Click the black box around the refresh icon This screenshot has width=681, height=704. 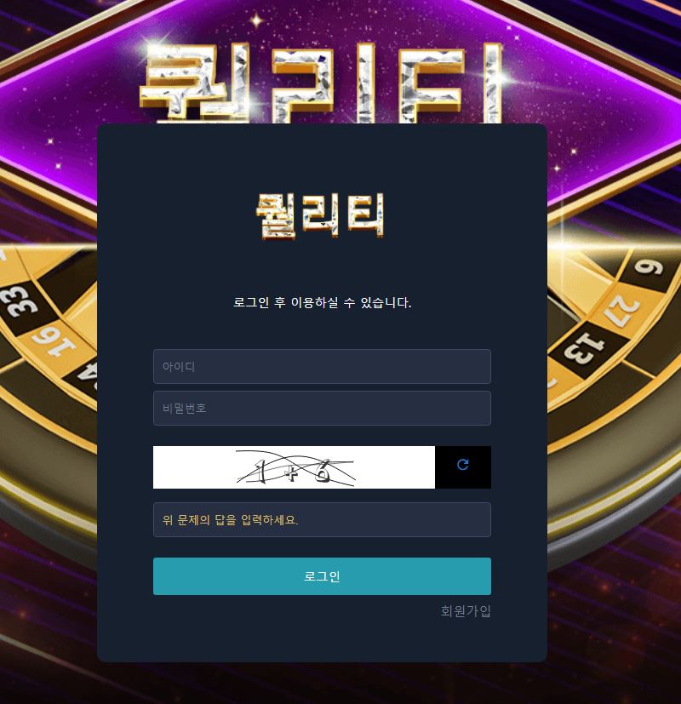click(x=463, y=467)
